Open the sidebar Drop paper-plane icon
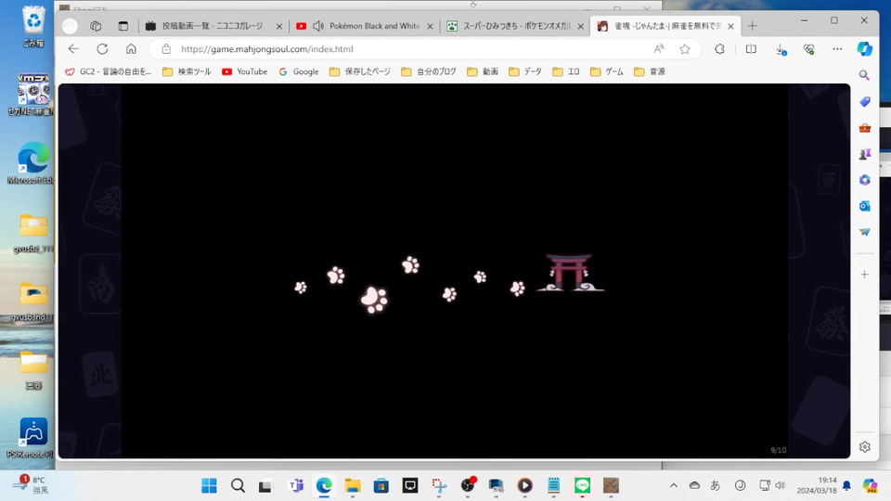This screenshot has height=501, width=891. tap(864, 232)
